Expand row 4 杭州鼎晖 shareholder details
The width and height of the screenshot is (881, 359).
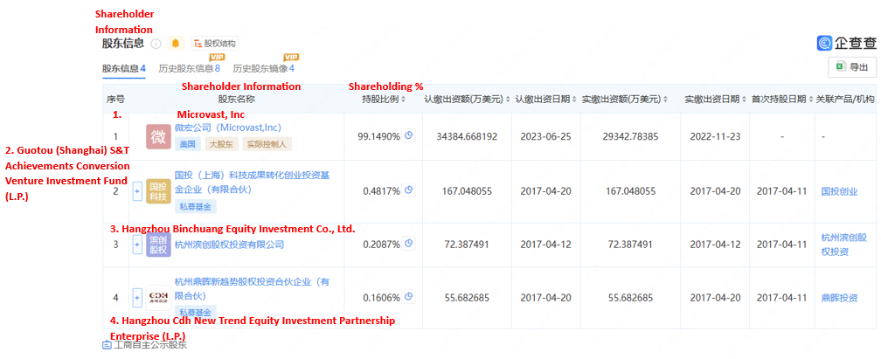pyautogui.click(x=136, y=298)
